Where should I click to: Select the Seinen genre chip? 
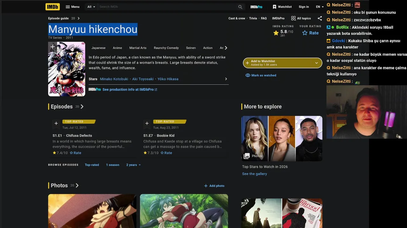[x=191, y=48]
